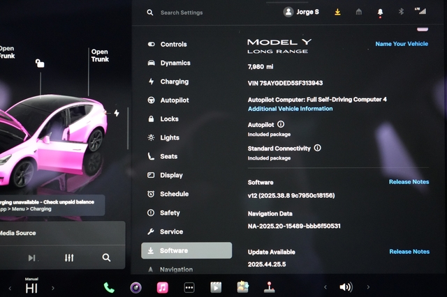This screenshot has width=447, height=297.
Task: Skip to next track in media player
Action: point(31,258)
